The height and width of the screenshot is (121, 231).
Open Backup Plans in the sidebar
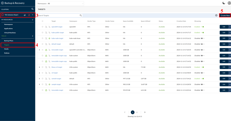point(9,41)
